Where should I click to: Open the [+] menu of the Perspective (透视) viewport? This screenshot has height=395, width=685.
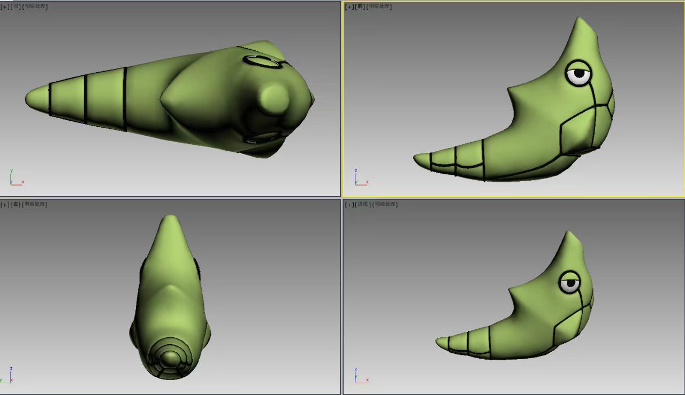pyautogui.click(x=349, y=204)
